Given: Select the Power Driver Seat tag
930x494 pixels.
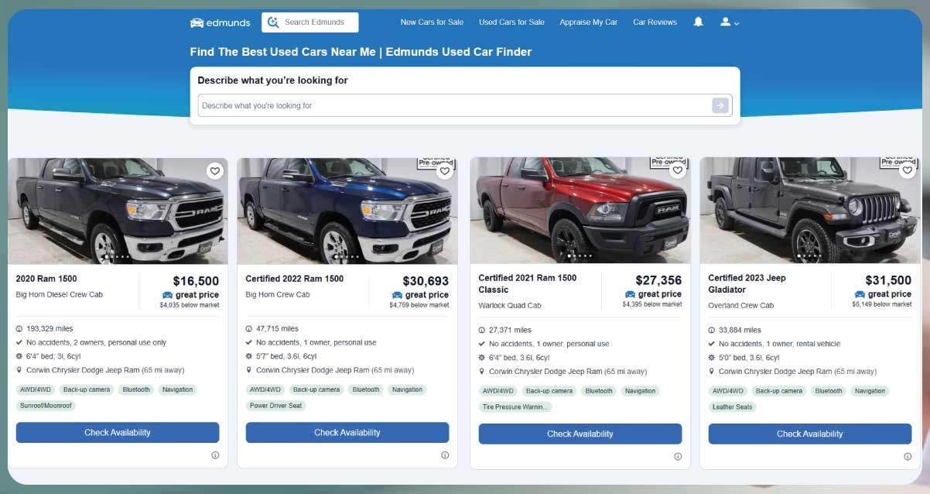Looking at the screenshot, I should point(276,405).
